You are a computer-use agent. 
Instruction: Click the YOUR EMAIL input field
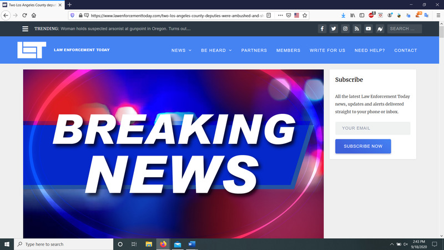(x=372, y=128)
